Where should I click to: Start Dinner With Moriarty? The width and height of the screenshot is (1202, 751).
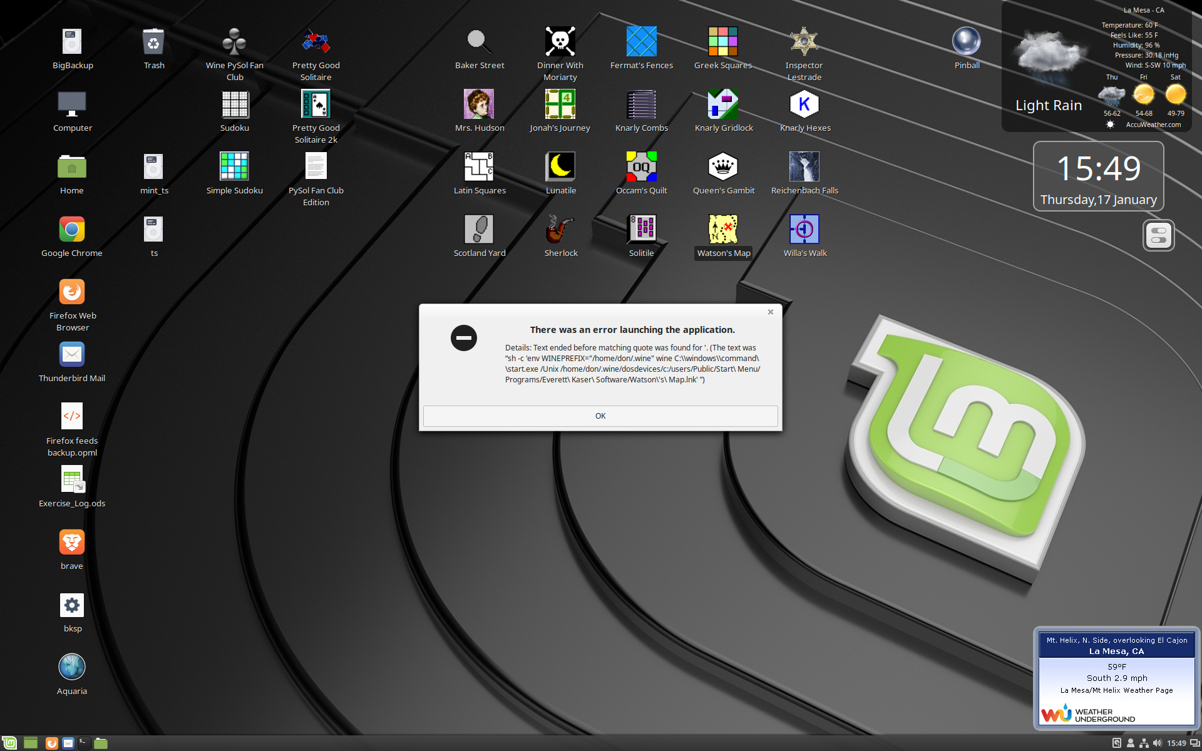560,41
